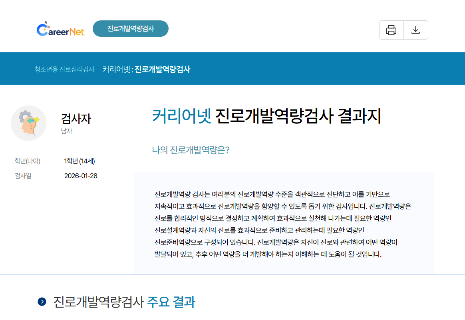The image size is (465, 320).
Task: Click the test date 2026-01-28
Action: [x=81, y=176]
